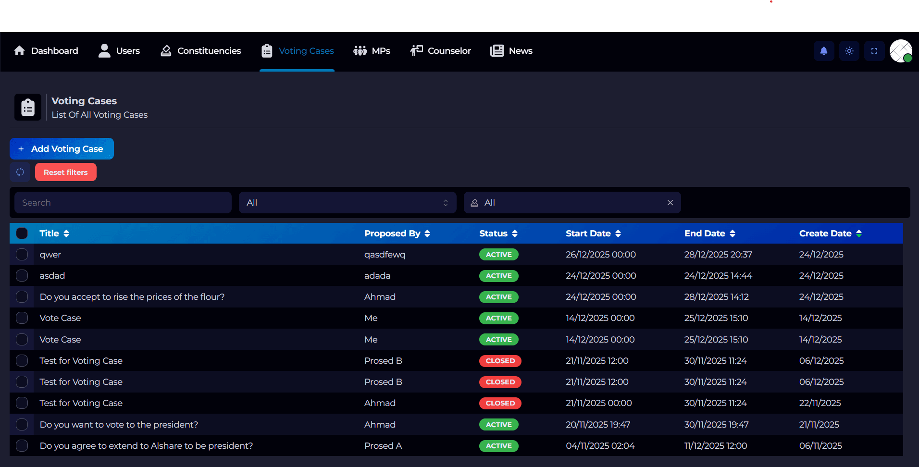
Task: Check the select-all checkbox in the table header
Action: (x=22, y=233)
